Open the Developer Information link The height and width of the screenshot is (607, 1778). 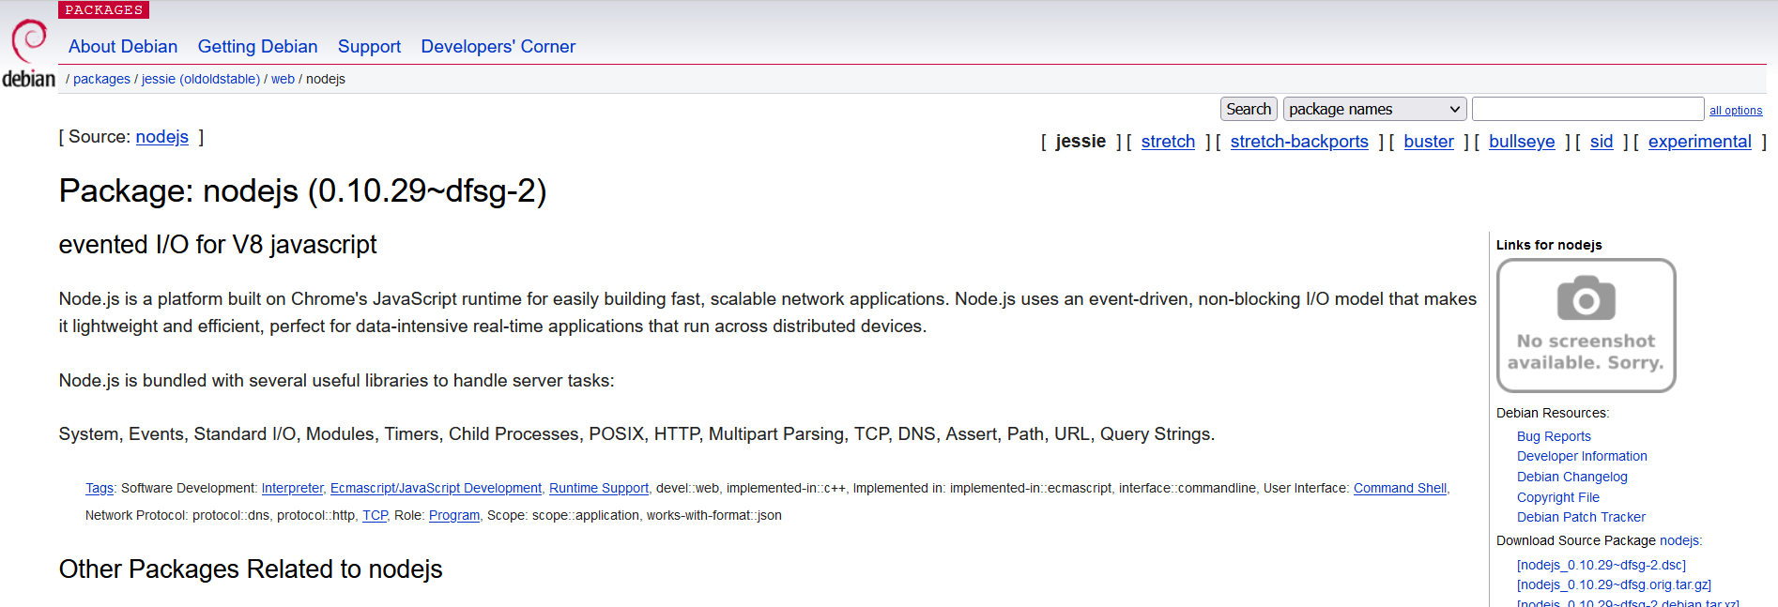point(1582,457)
